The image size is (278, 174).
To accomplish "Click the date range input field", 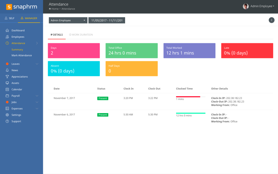I will (107, 20).
